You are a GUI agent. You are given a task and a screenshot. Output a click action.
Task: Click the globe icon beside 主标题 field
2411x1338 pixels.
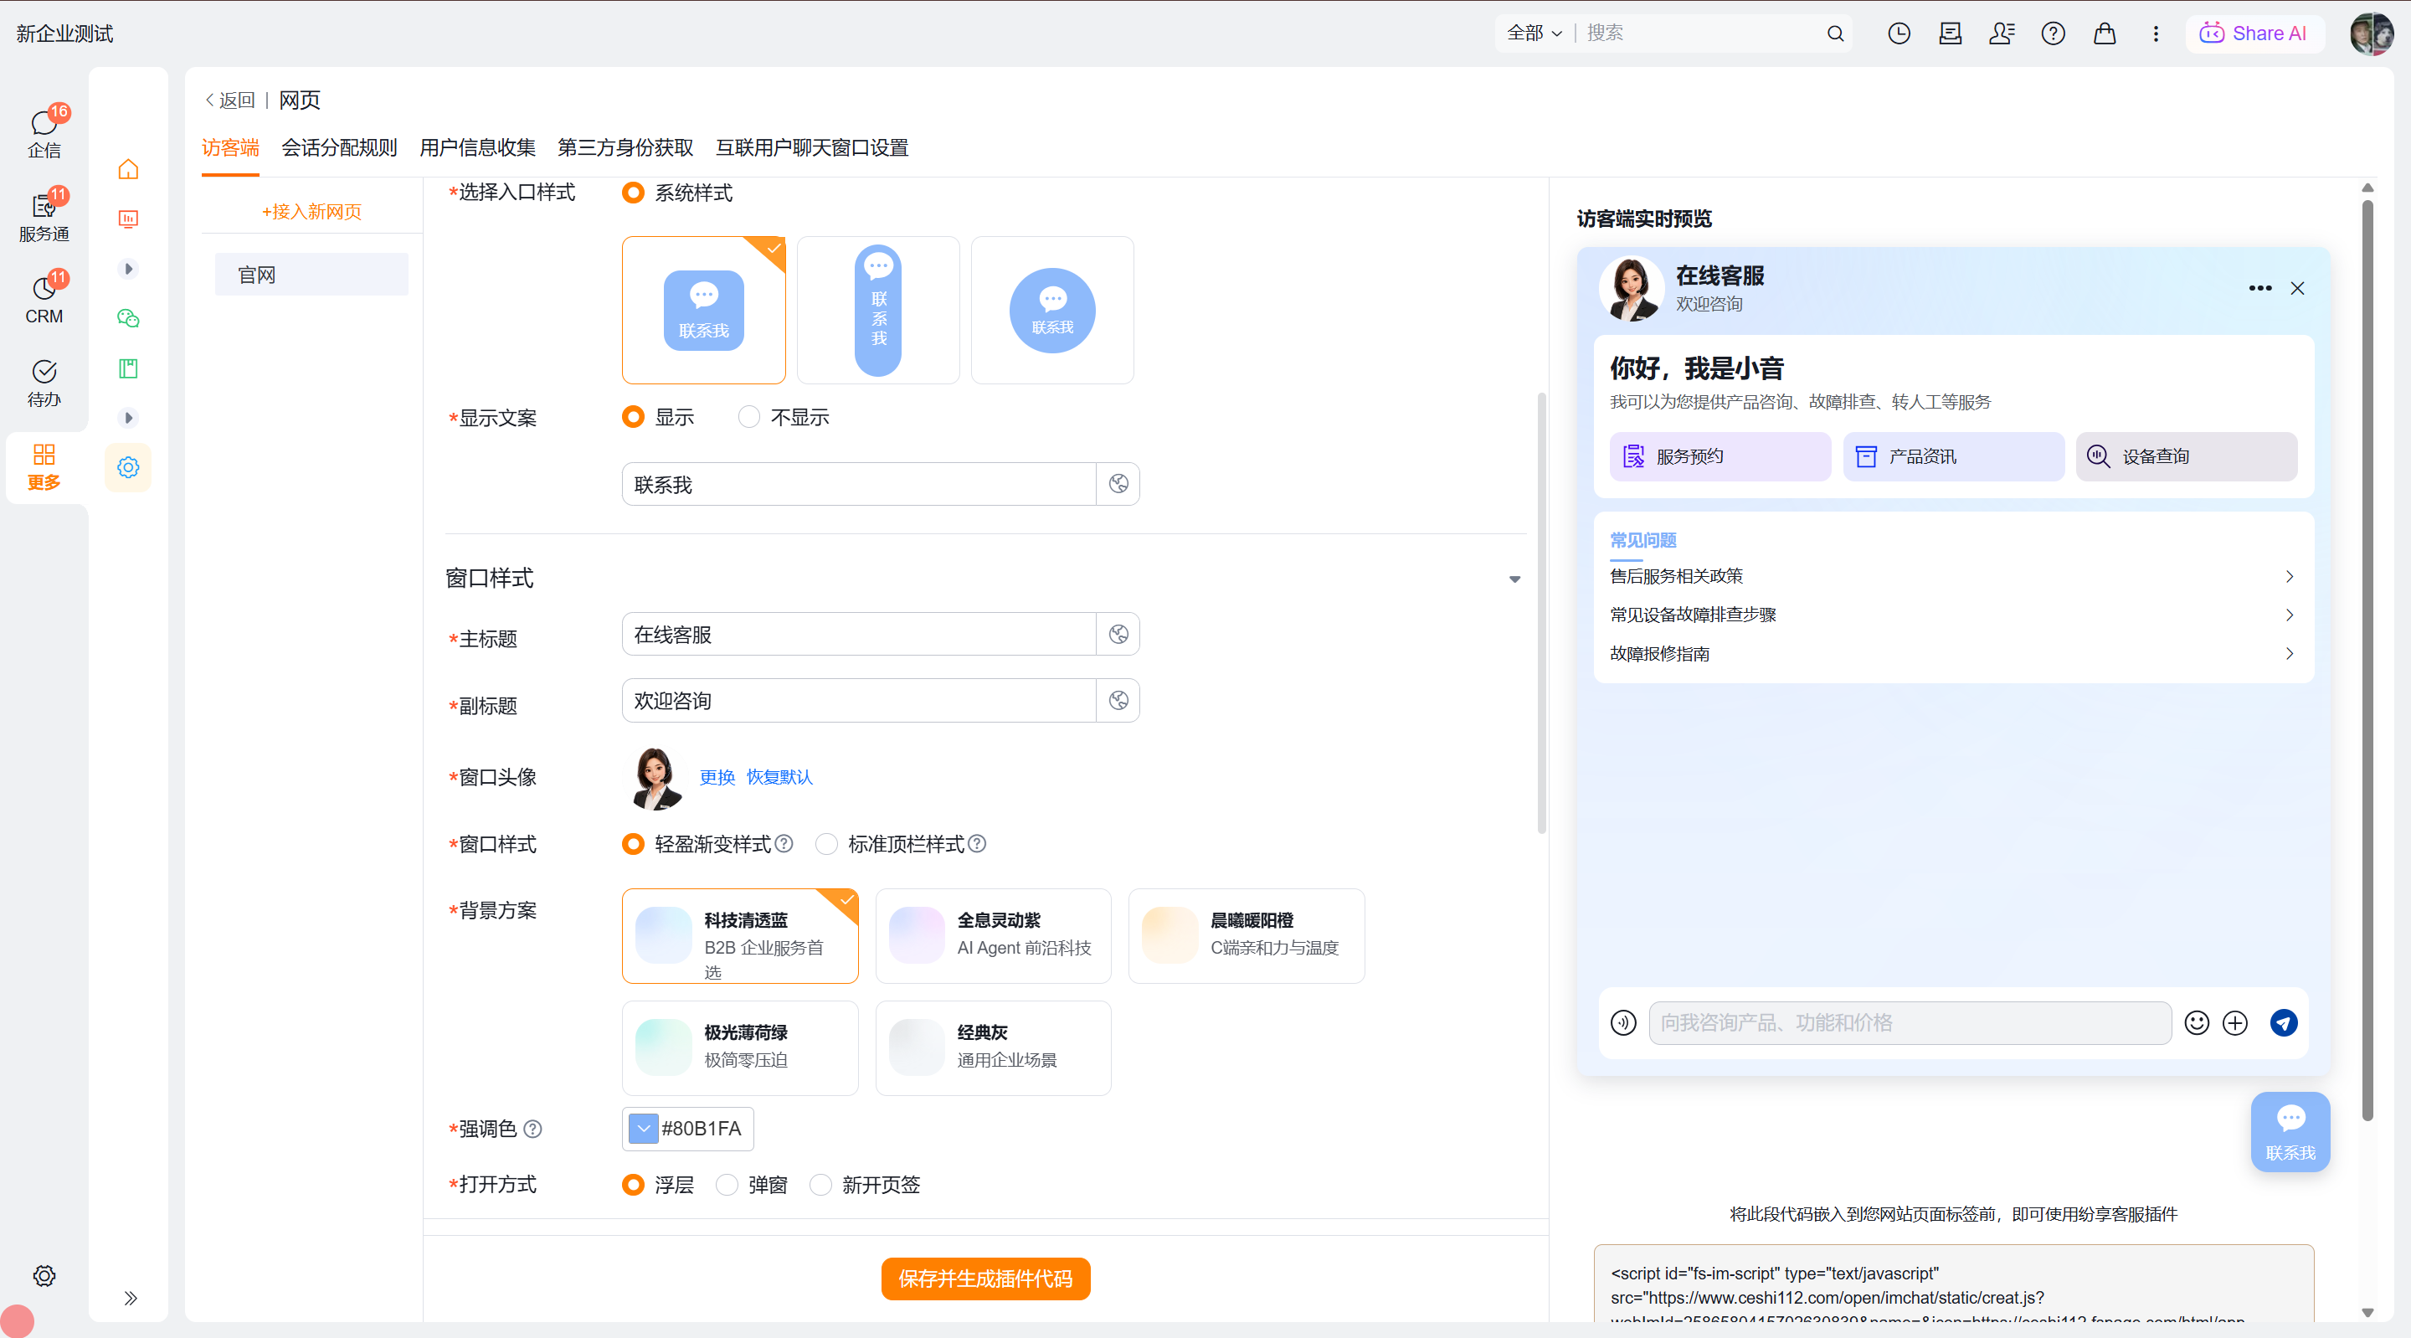[1118, 634]
